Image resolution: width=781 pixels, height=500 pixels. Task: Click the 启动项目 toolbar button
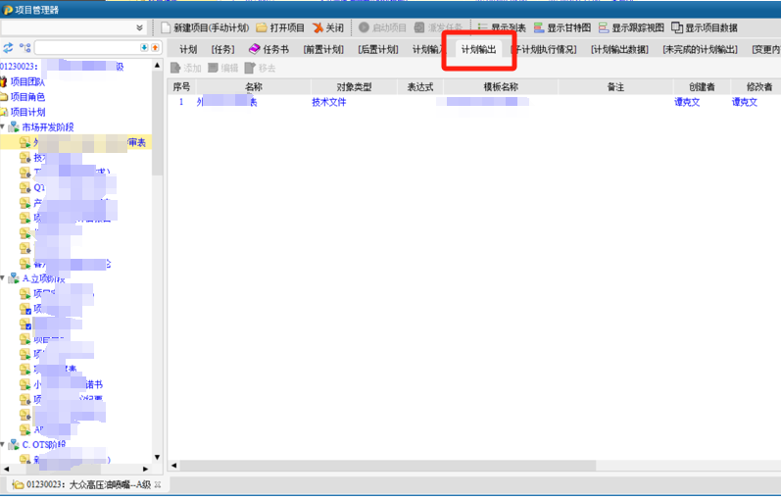point(382,27)
